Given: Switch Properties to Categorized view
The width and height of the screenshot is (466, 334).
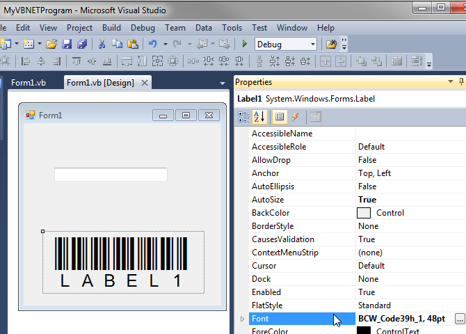Looking at the screenshot, I should (243, 117).
